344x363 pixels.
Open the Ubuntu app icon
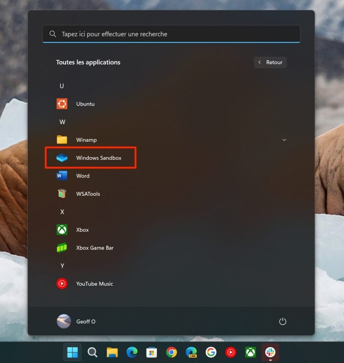pos(62,104)
